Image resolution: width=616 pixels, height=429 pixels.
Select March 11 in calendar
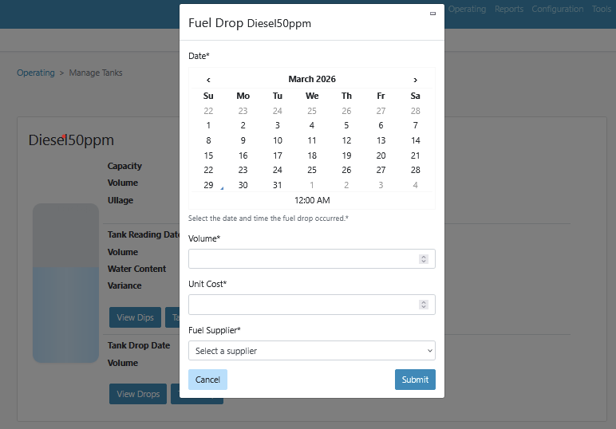click(312, 140)
